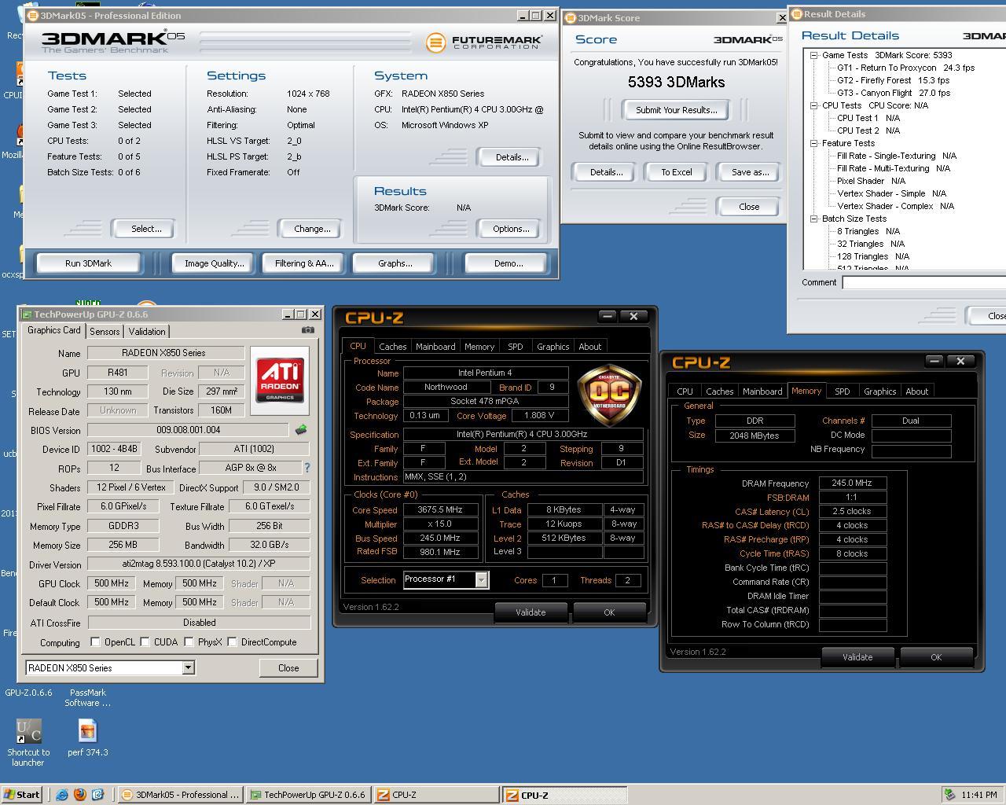Enable the OpenCL checkbox in GPU-Z
The width and height of the screenshot is (1006, 805).
pos(95,642)
